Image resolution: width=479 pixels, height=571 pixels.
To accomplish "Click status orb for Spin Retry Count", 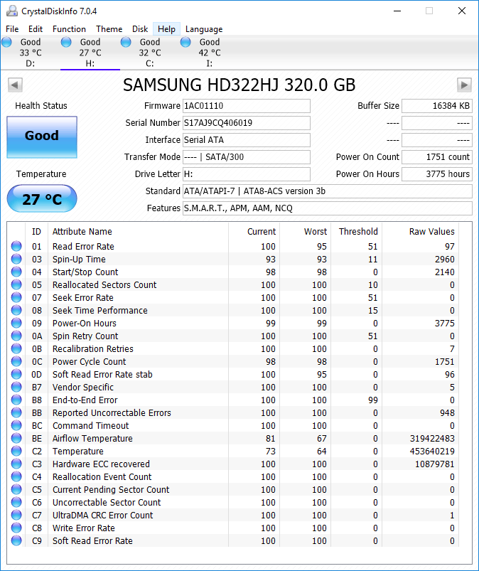I will pyautogui.click(x=16, y=336).
